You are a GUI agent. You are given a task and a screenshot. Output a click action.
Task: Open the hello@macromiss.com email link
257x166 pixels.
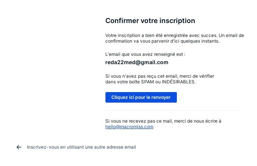tap(129, 127)
